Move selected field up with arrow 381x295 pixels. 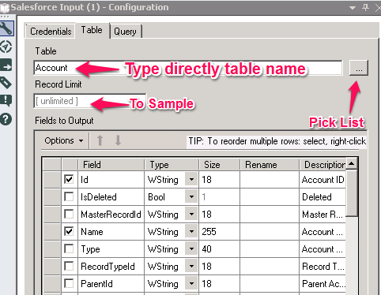(100, 140)
